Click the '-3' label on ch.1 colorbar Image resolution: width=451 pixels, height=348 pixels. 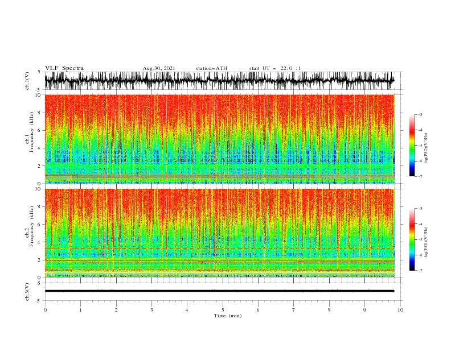click(x=420, y=114)
